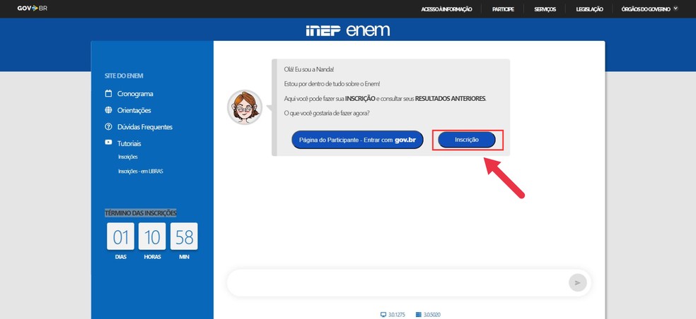Click the GOV.BR logo

click(x=32, y=8)
